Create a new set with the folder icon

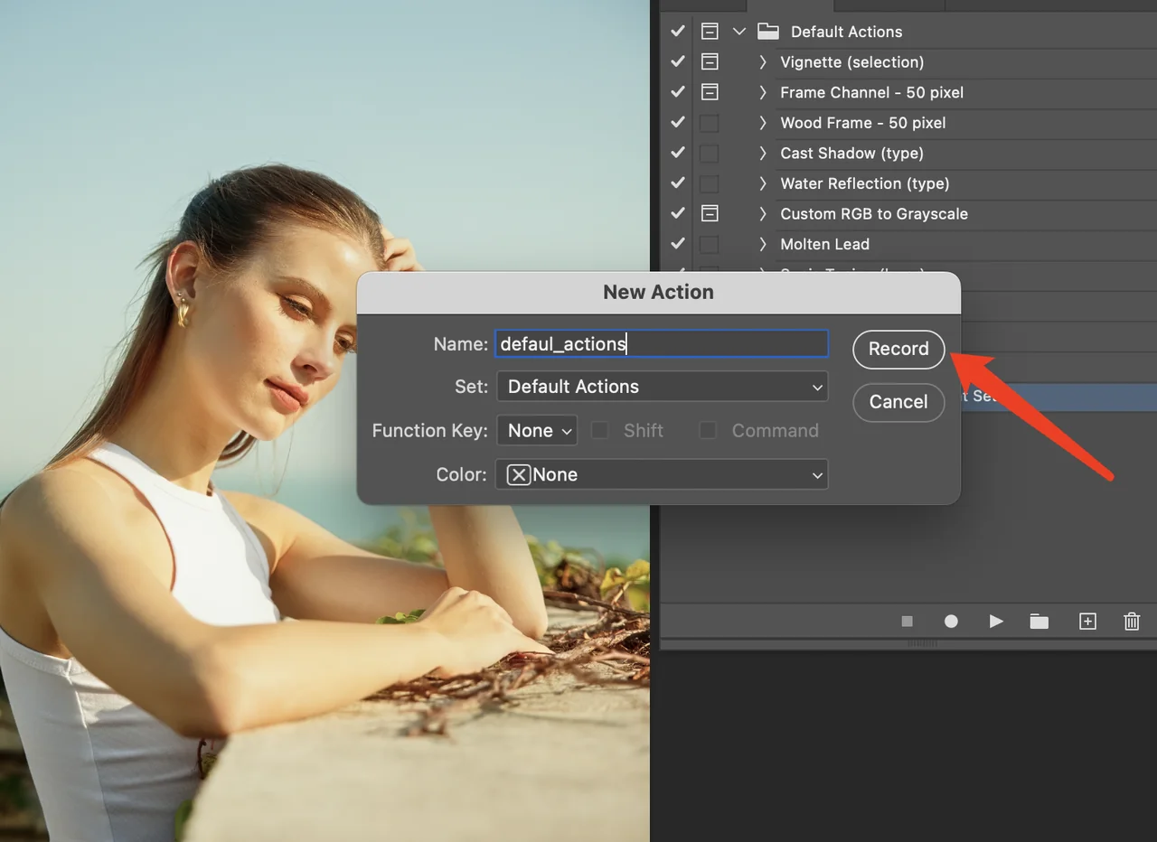[x=1039, y=622]
